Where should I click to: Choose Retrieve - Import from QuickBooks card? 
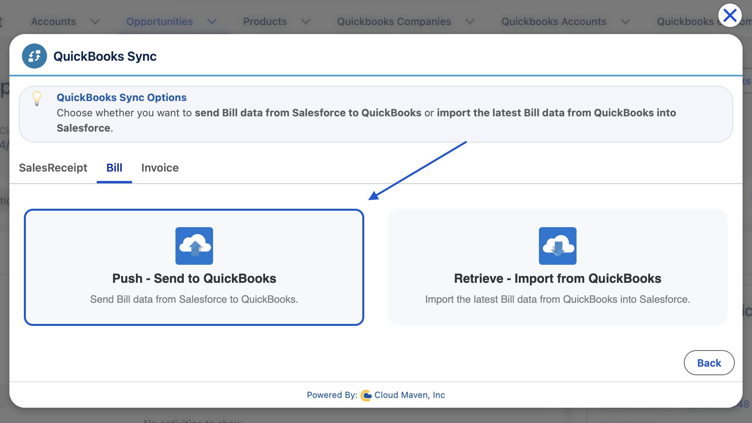(558, 267)
